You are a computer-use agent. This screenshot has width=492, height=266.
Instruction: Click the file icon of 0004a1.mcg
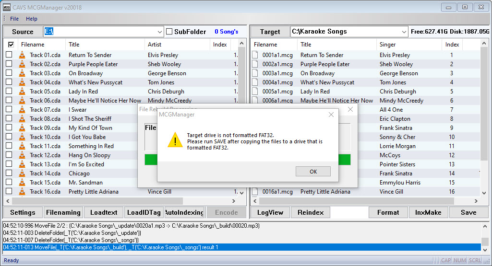(x=255, y=82)
